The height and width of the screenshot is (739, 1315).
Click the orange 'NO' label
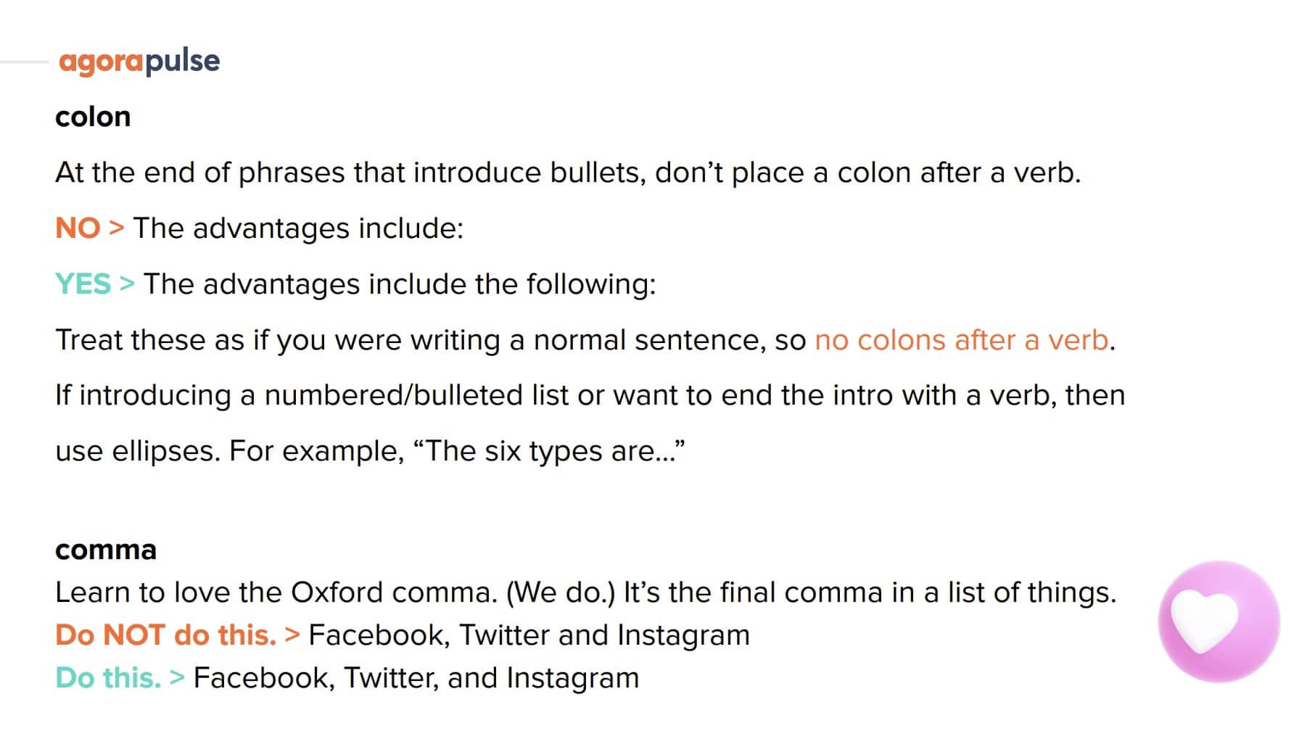click(x=78, y=228)
